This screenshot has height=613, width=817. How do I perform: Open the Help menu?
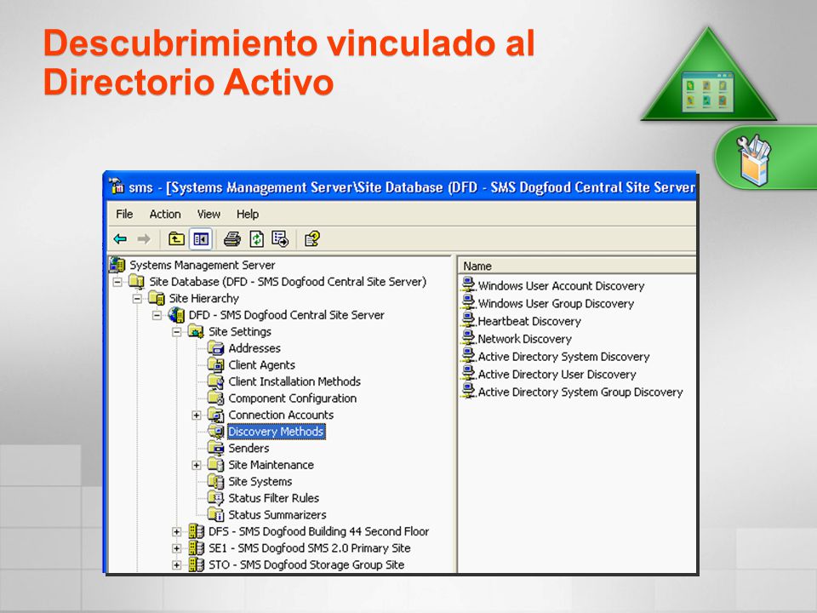(x=248, y=215)
